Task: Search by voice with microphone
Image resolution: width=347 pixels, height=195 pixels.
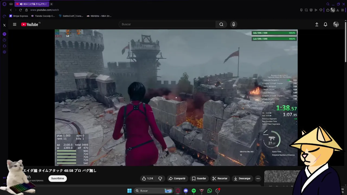Action: [234, 24]
